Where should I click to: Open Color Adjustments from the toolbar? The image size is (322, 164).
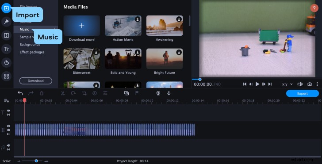point(95,93)
